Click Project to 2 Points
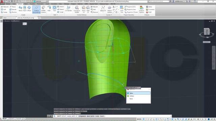This screenshot has width=216, height=121. coord(131,12)
